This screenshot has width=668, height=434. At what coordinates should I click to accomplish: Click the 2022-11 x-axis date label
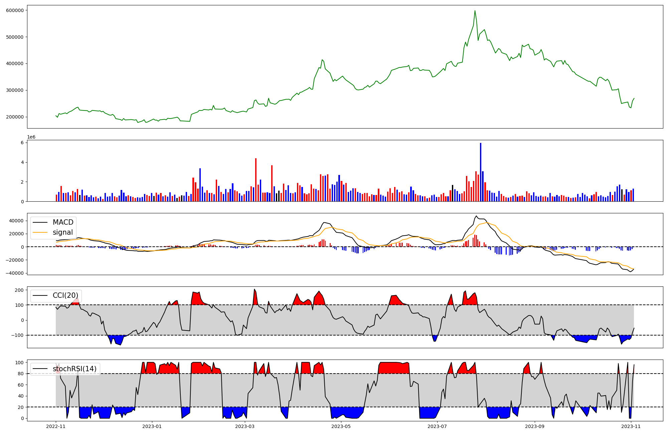56,426
